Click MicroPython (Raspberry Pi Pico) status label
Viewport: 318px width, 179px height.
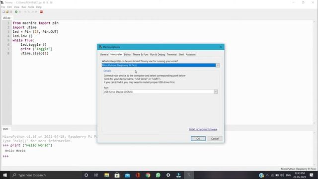(298, 169)
